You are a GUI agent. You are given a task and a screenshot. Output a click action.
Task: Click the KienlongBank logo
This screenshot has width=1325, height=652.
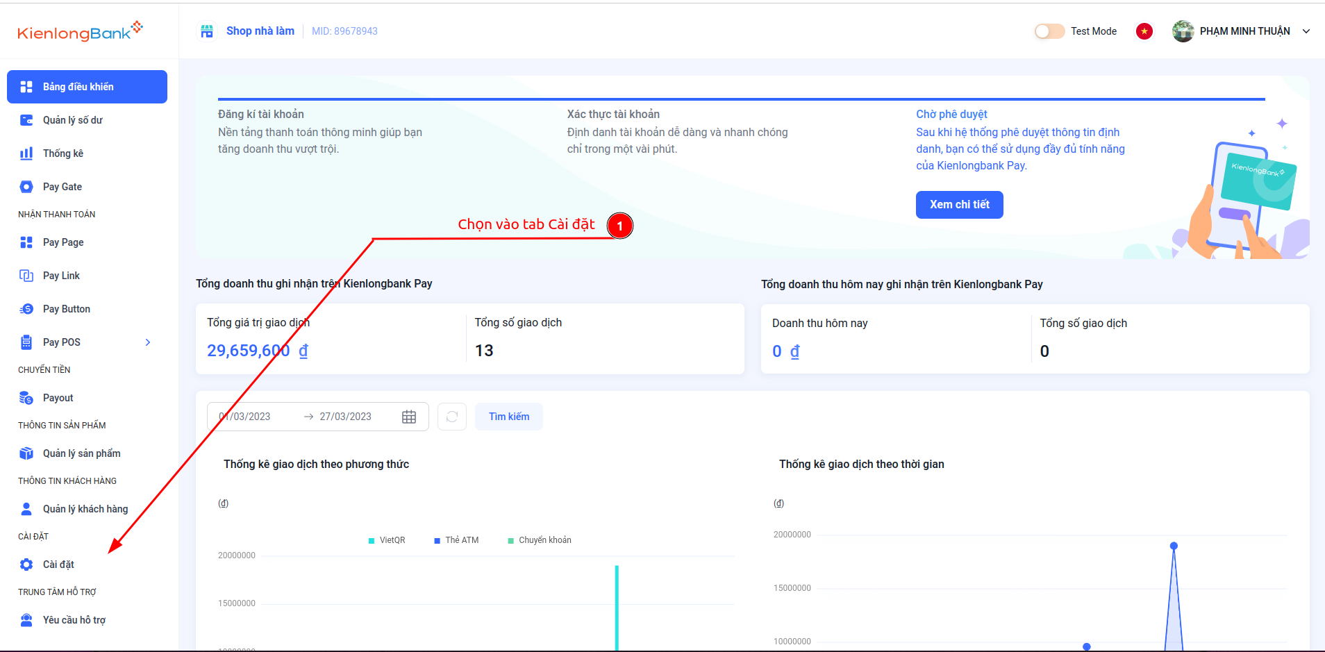pyautogui.click(x=80, y=31)
